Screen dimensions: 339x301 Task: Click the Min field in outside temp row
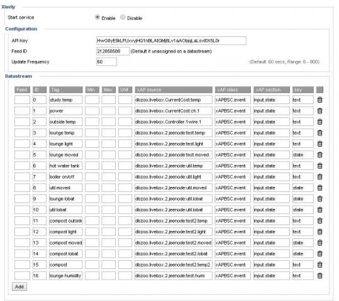pos(92,122)
